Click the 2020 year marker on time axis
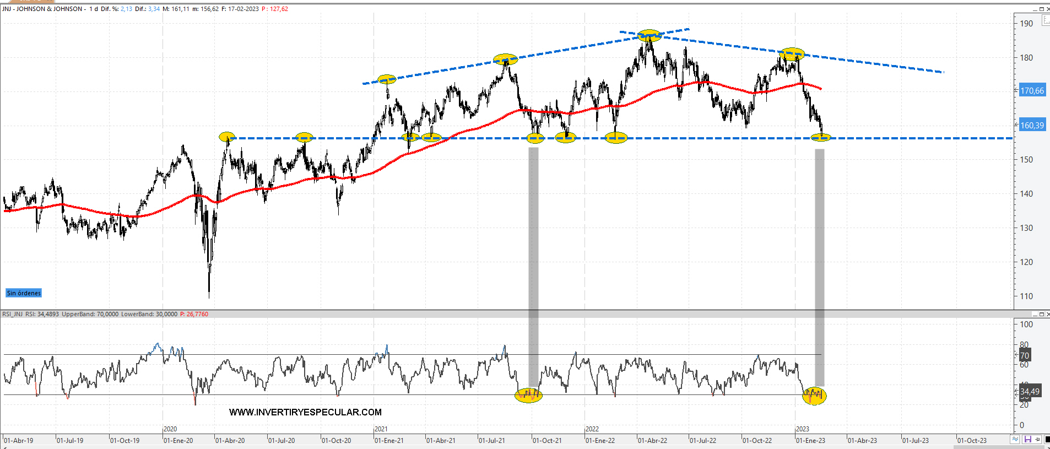Viewport: 1050px width, 449px height. coord(170,429)
